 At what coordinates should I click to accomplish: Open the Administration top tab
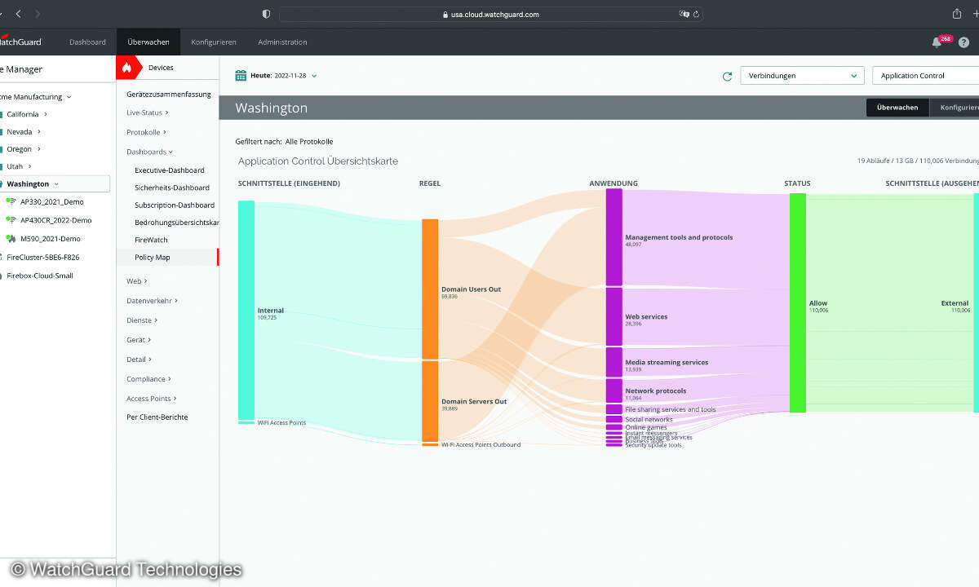tap(282, 42)
